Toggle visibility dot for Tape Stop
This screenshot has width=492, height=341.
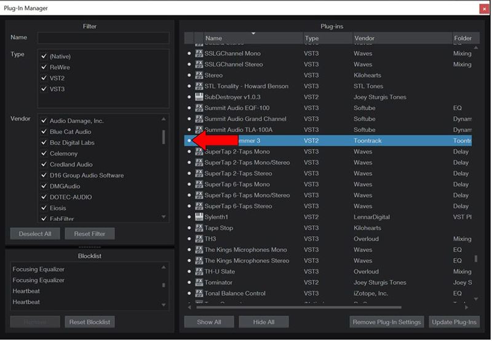coord(189,228)
